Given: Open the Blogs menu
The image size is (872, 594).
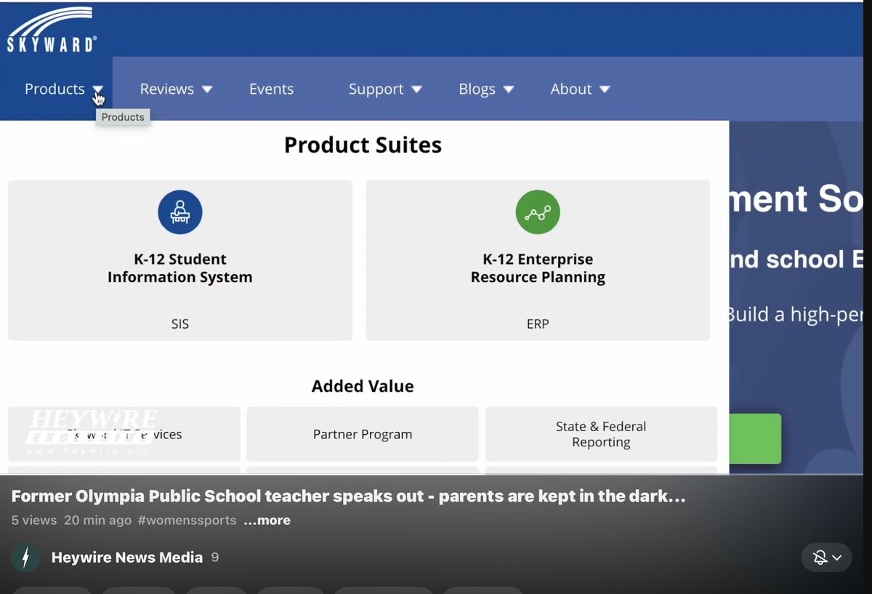Looking at the screenshot, I should (x=477, y=89).
